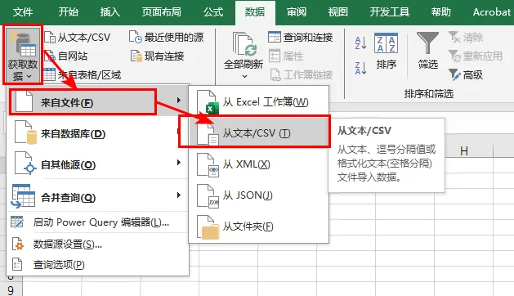This screenshot has width=514, height=296.
Task: Choose 从 XML(X) submenu item
Action: (259, 164)
